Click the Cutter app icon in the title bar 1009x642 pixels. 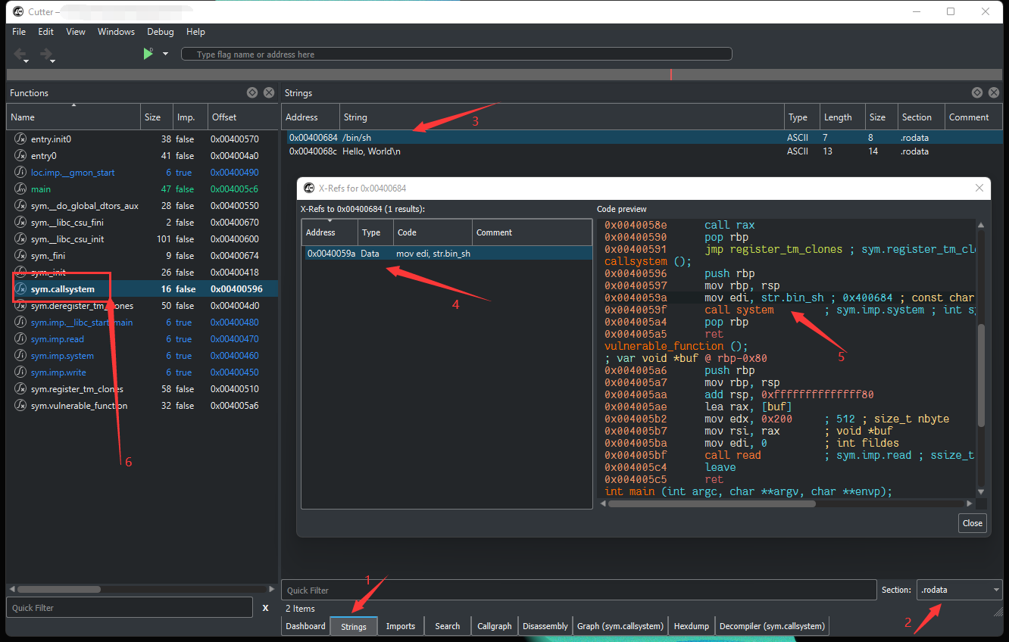18,11
